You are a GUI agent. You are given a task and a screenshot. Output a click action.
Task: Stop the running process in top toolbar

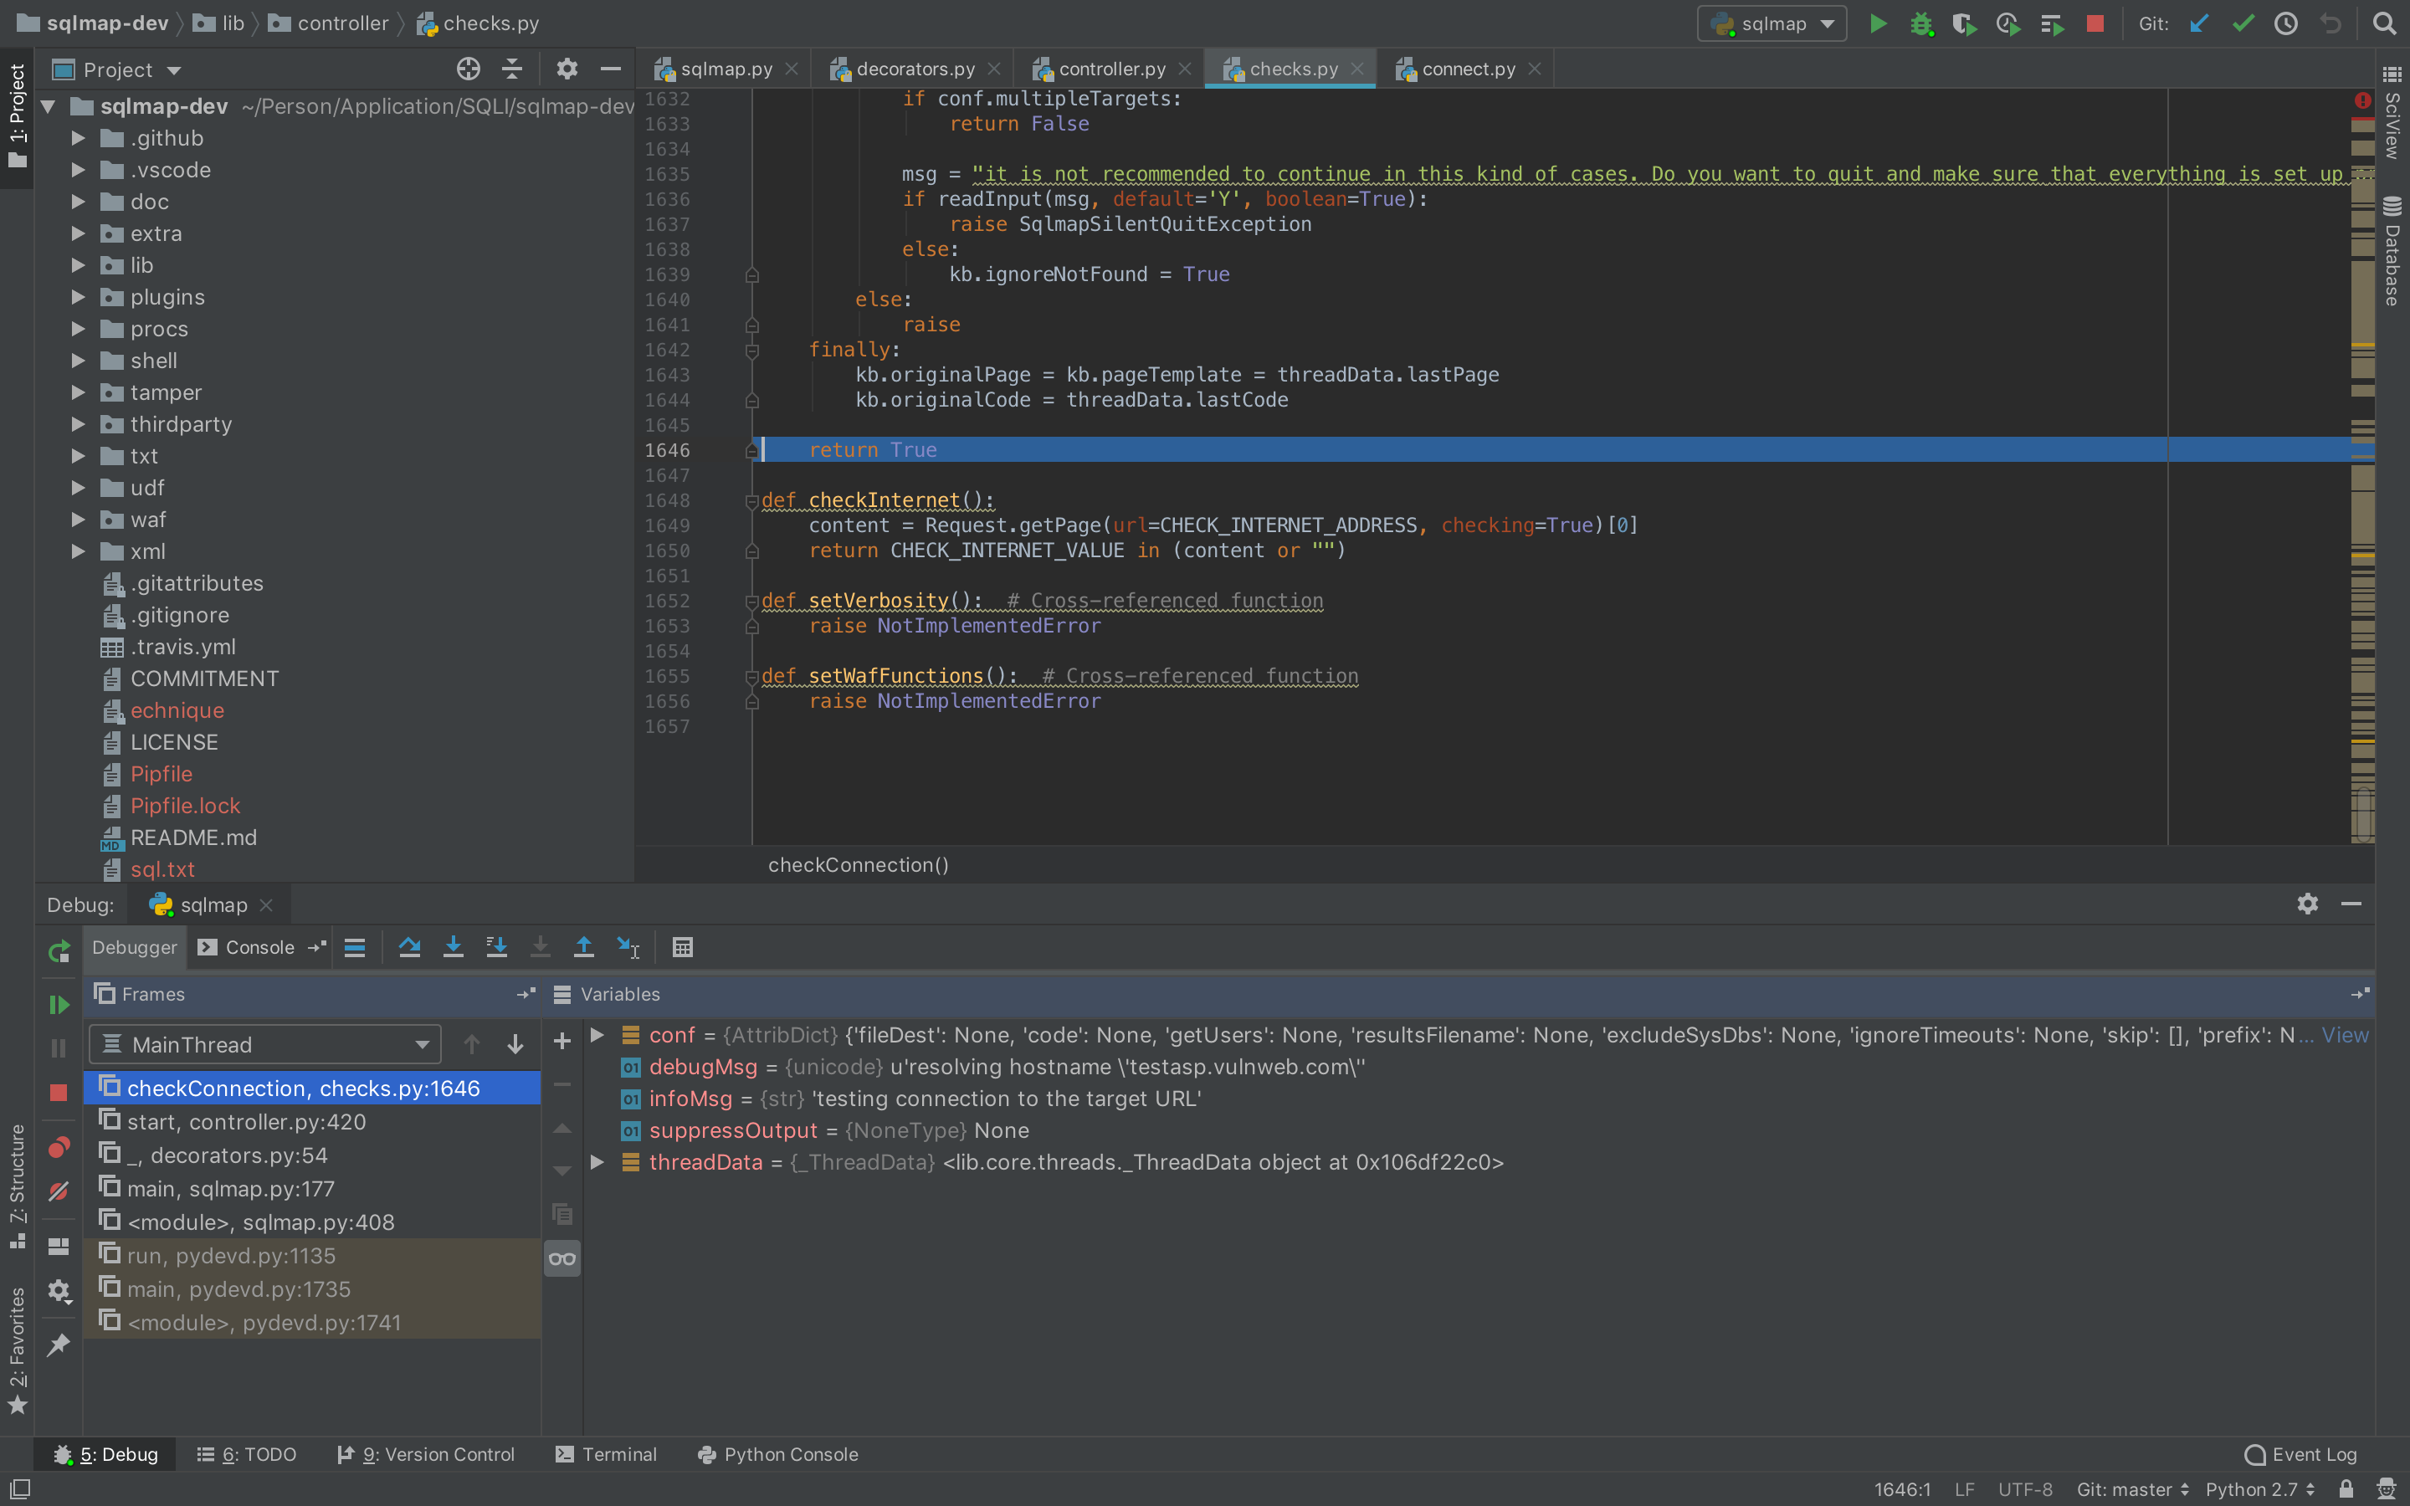tap(2095, 24)
